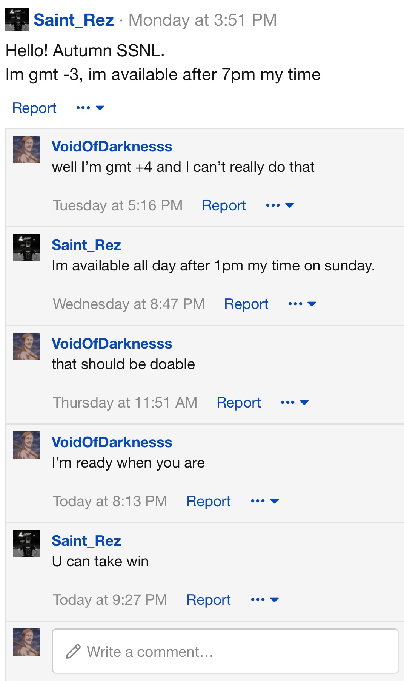Screen dimensions: 404x681
Task: Click Saint_Rez avatar on the Sunday availability comment
Action: pyautogui.click(x=27, y=248)
